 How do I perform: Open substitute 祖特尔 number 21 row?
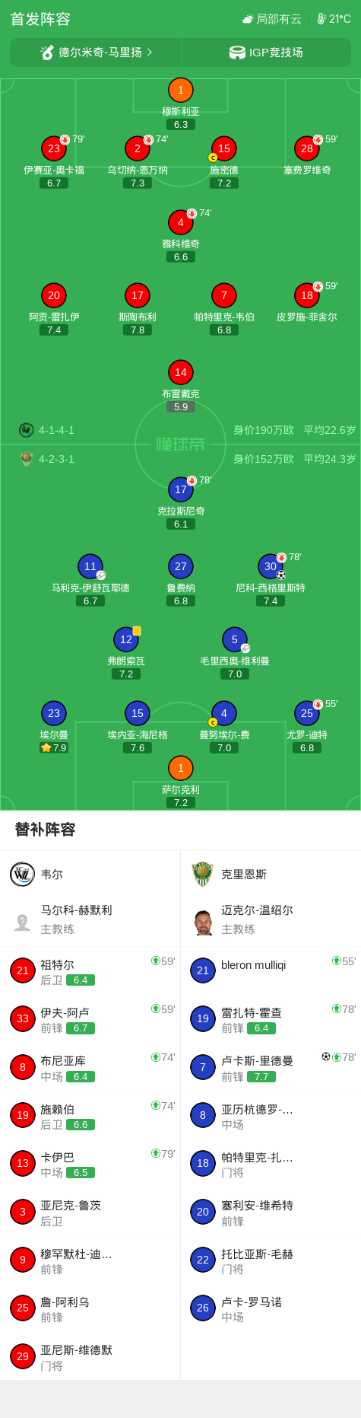pos(90,971)
